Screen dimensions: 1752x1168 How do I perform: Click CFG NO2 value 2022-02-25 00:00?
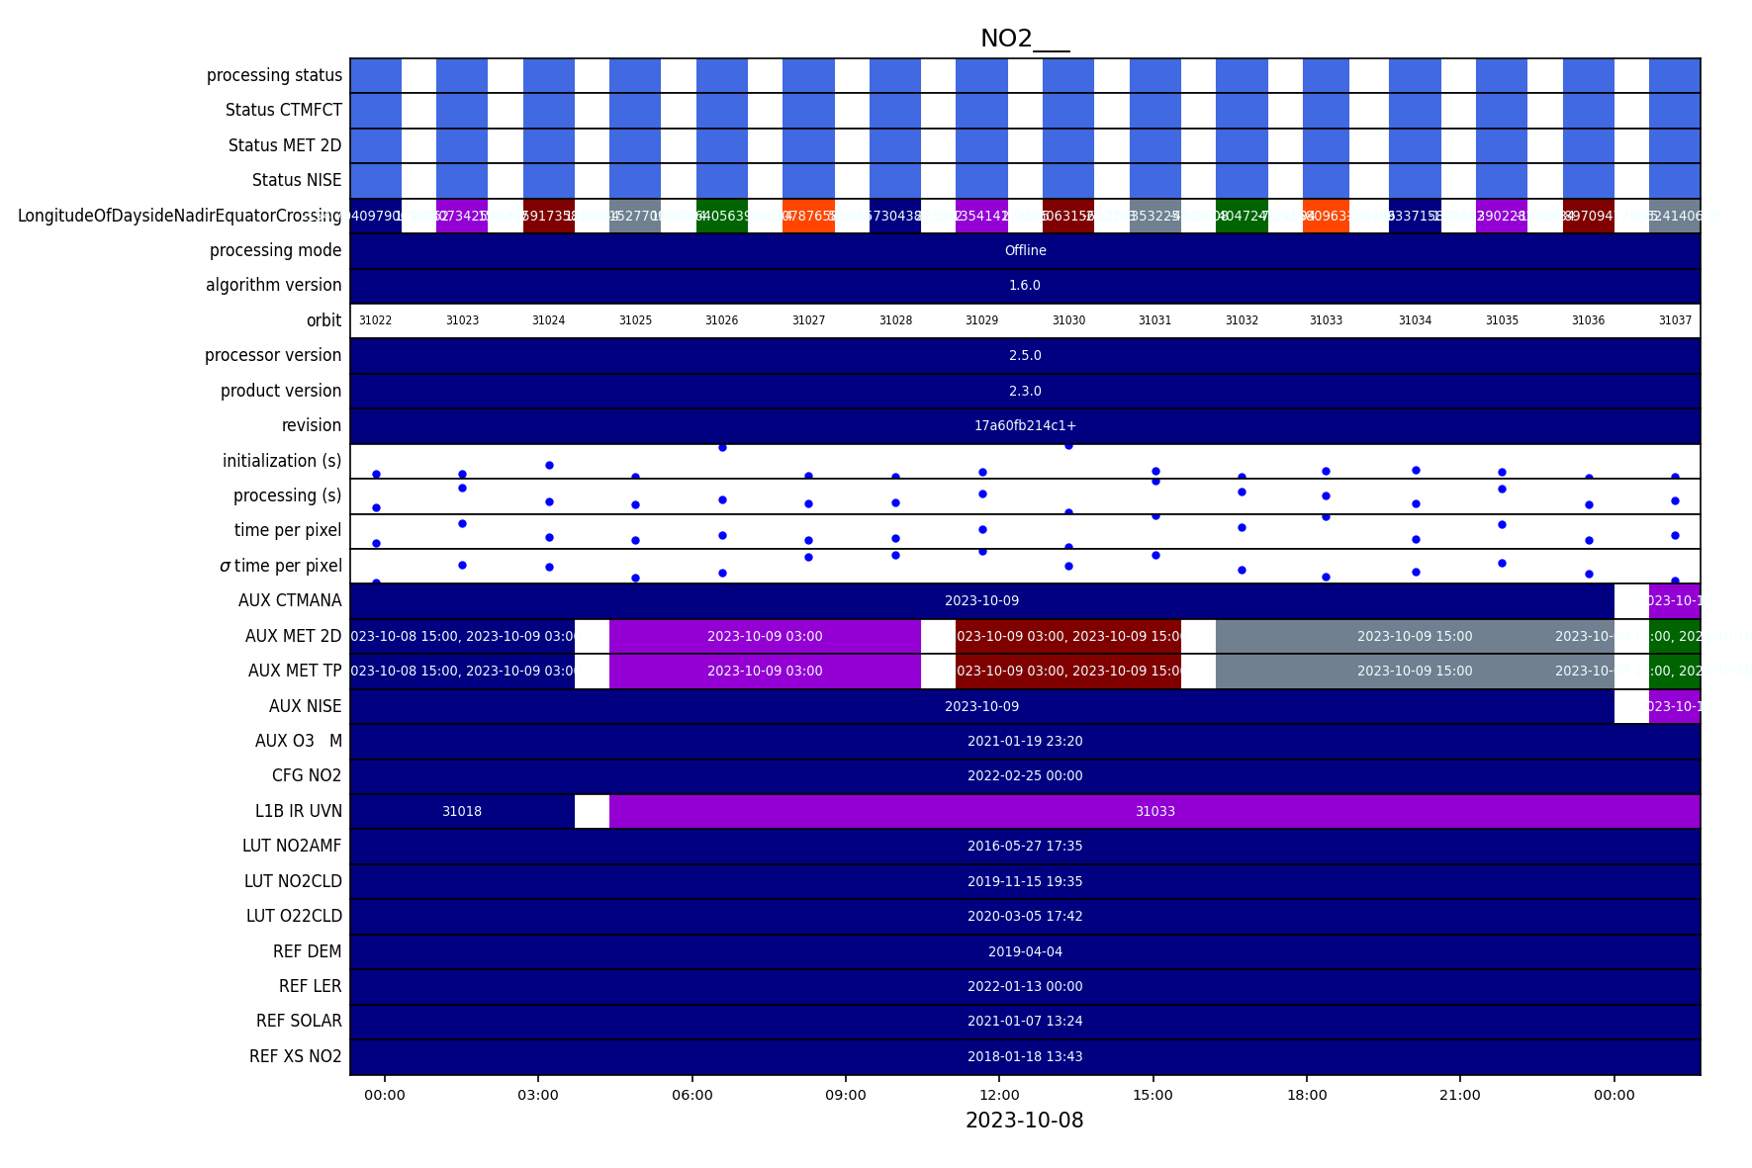pos(1025,775)
